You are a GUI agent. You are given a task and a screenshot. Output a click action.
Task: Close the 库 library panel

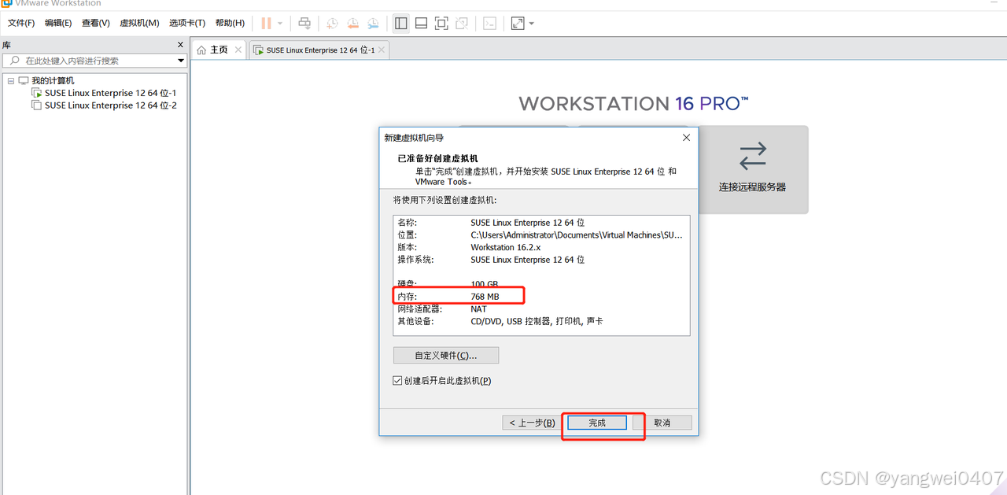(180, 45)
